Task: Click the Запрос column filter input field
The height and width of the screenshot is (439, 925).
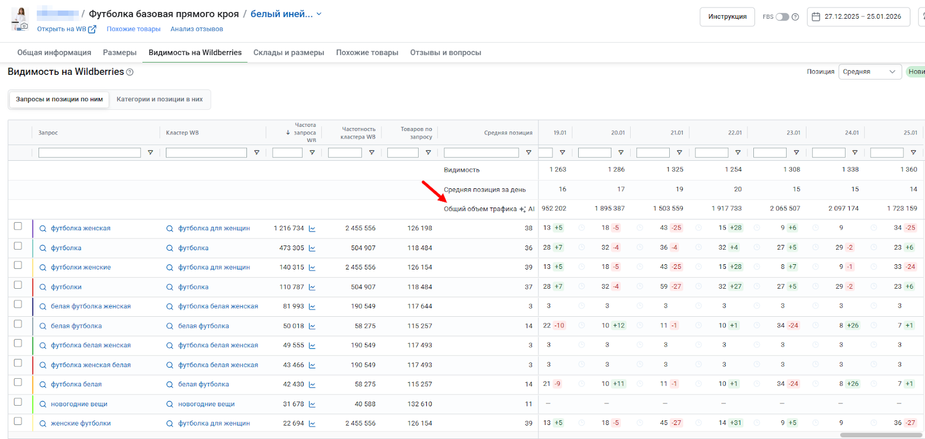Action: coord(89,153)
